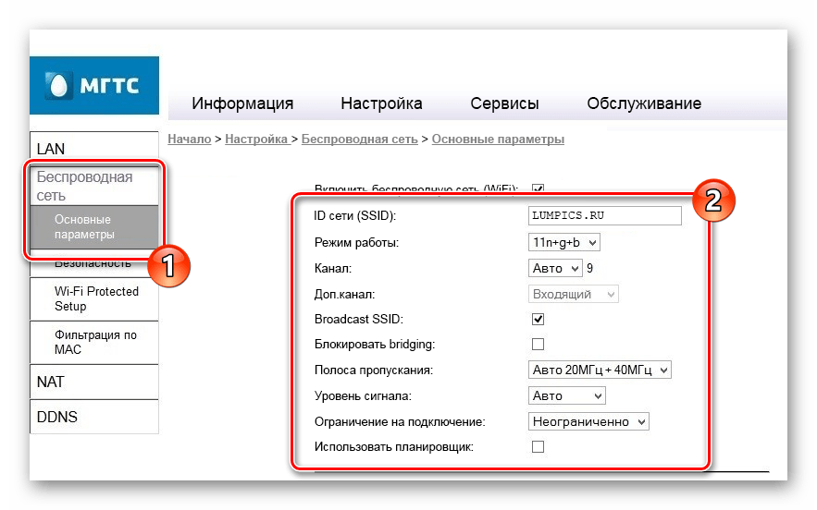Viewport: 817px width, 510px height.
Task: Open the Информация menu tab
Action: (x=242, y=103)
